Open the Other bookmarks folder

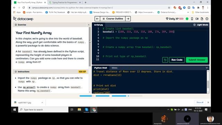pyautogui.click(x=200, y=12)
